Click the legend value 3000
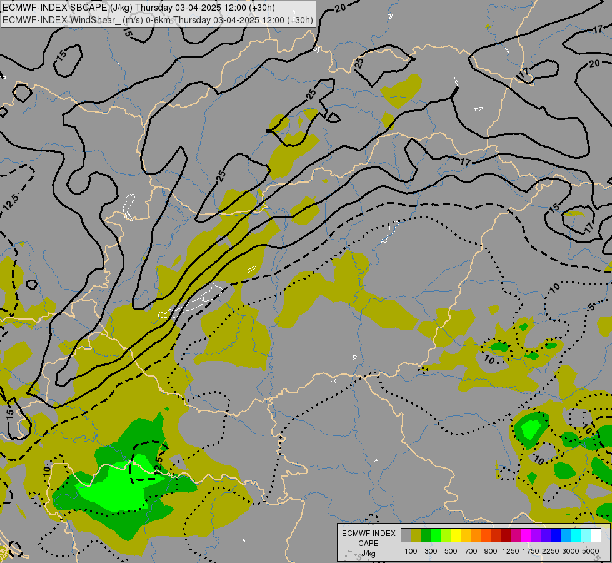Viewport: 612px width, 563px height. [x=571, y=551]
